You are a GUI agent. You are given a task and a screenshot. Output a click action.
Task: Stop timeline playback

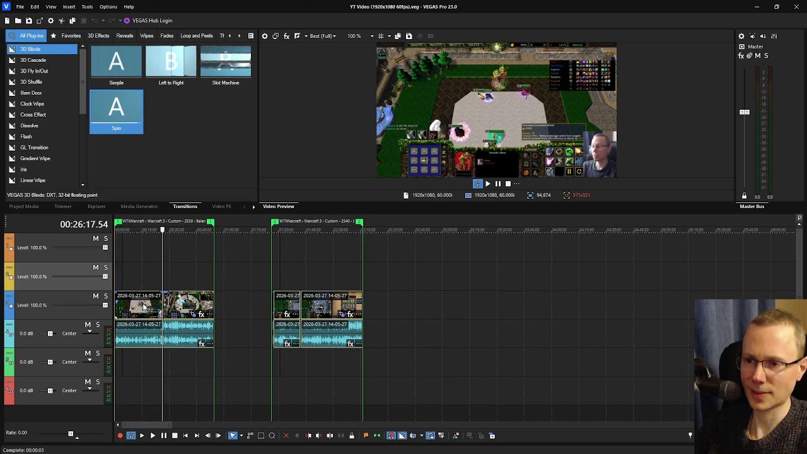[x=175, y=436]
